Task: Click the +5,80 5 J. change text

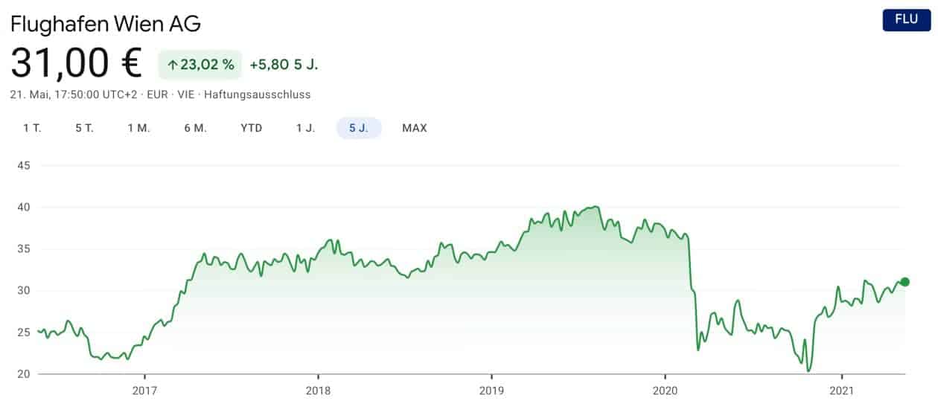Action: [284, 65]
